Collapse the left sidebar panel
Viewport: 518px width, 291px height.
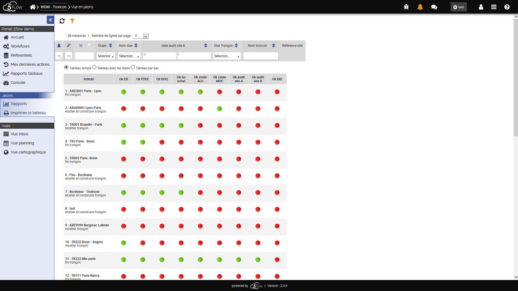click(50, 20)
